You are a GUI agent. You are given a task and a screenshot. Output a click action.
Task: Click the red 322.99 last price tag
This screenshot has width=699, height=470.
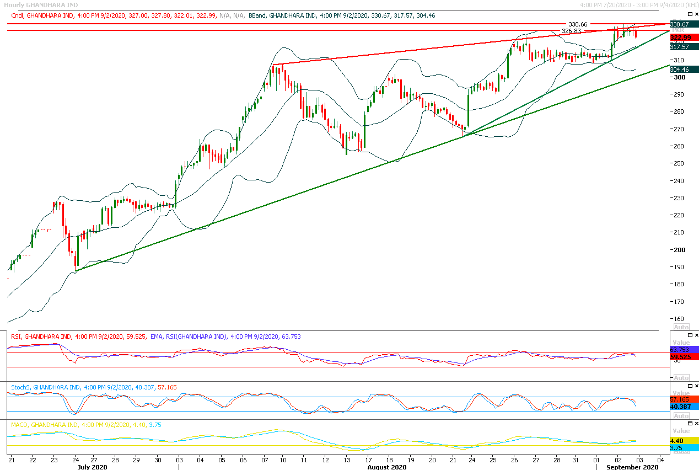[684, 38]
